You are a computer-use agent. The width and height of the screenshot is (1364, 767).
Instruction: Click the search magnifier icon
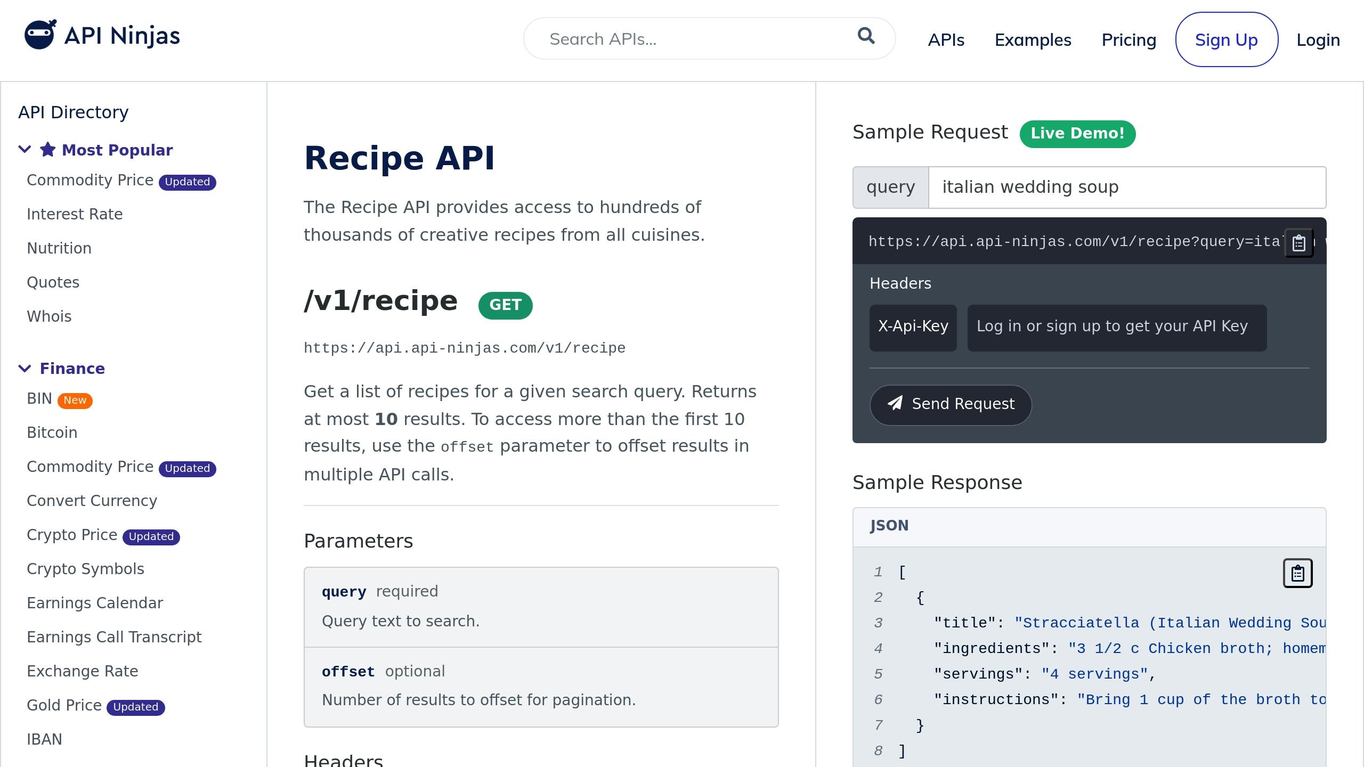(866, 36)
